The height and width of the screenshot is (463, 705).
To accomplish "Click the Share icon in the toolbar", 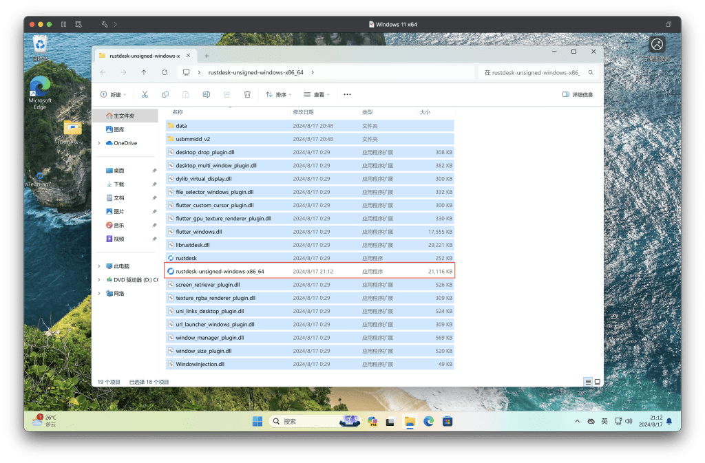I will click(227, 94).
